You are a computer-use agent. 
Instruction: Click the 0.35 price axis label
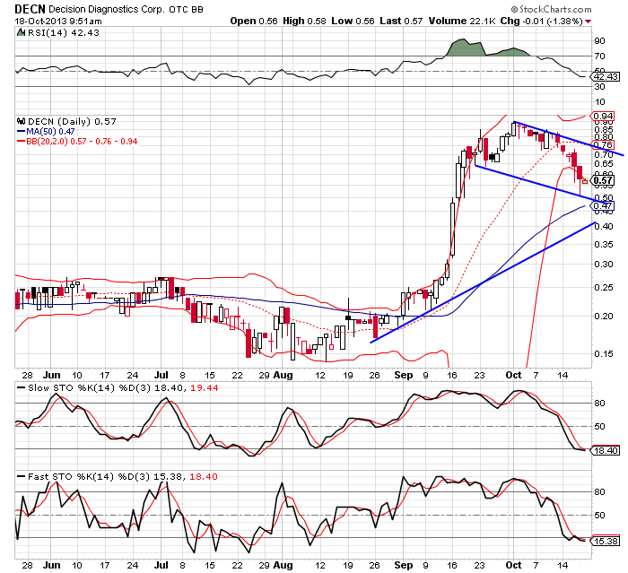point(604,244)
